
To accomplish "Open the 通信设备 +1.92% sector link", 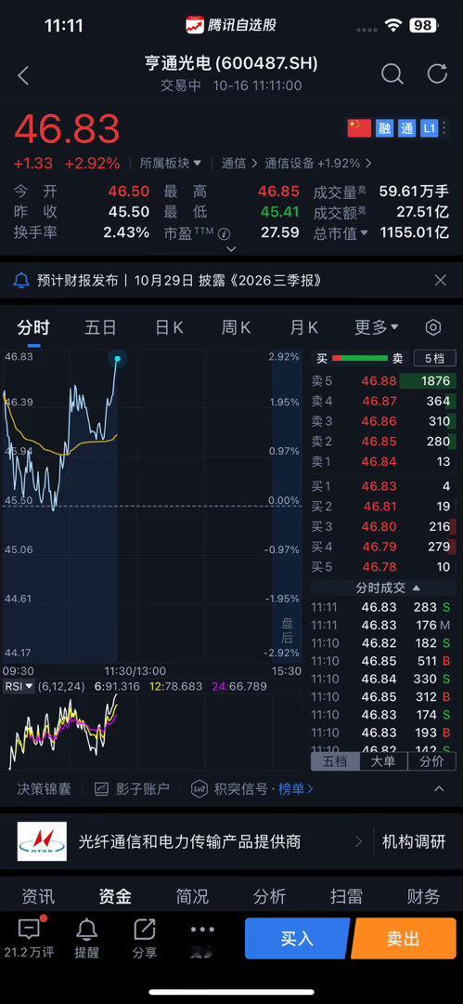I will click(318, 164).
